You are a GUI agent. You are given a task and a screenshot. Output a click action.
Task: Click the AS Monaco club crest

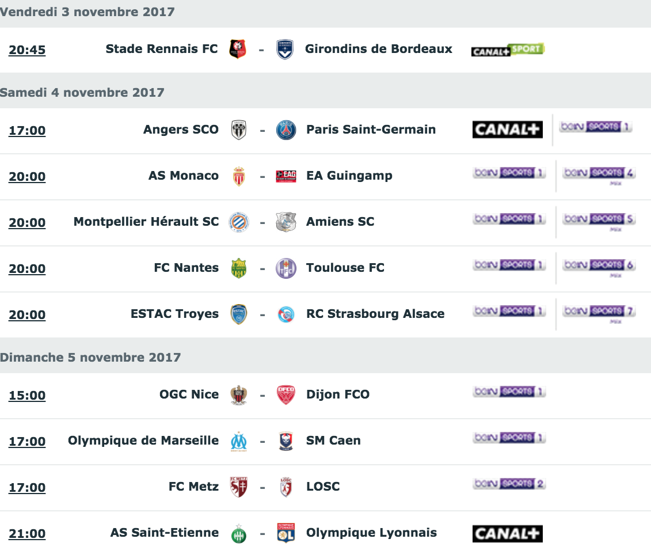coord(239,176)
